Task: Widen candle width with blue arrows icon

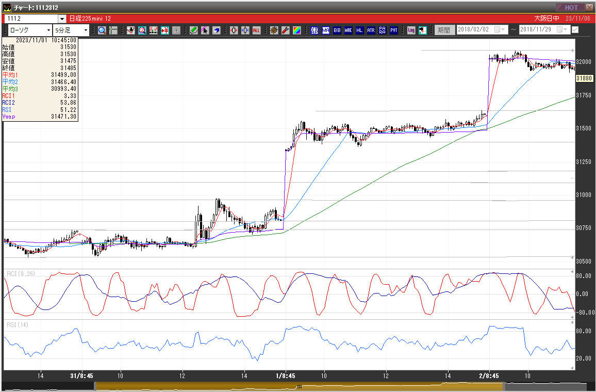Action: click(x=245, y=30)
